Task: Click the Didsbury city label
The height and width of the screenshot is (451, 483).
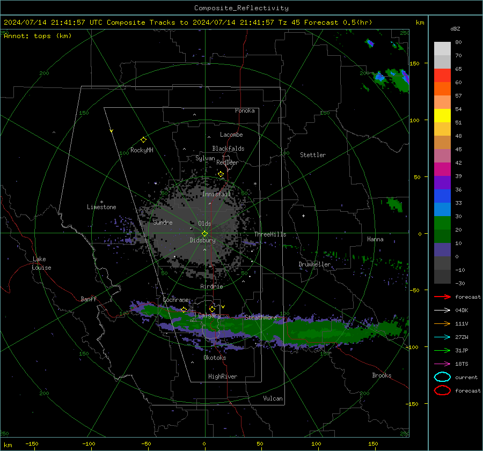Action: (x=203, y=240)
